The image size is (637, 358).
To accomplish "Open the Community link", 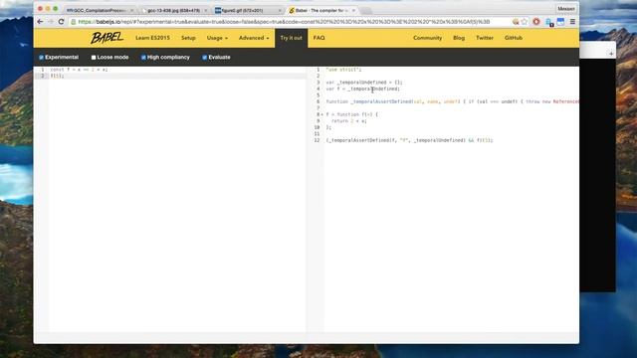I will click(x=427, y=38).
